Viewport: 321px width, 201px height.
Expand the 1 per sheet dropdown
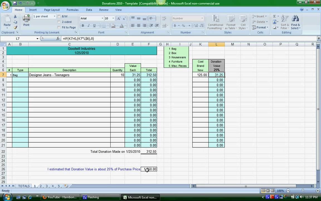tap(54, 16)
